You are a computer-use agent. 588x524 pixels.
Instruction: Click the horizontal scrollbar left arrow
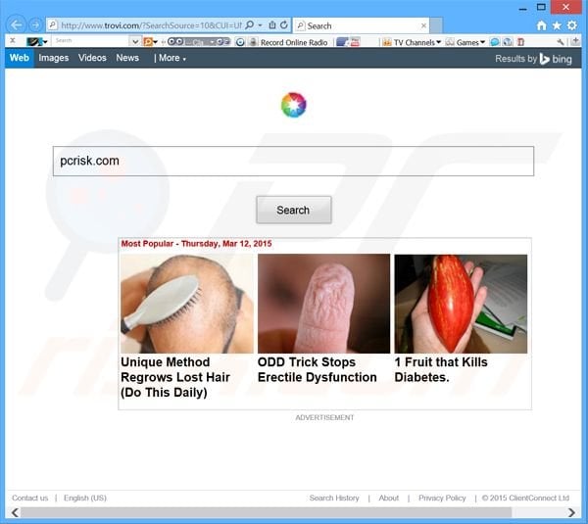[15, 512]
